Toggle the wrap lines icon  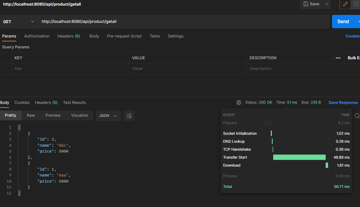(x=129, y=116)
